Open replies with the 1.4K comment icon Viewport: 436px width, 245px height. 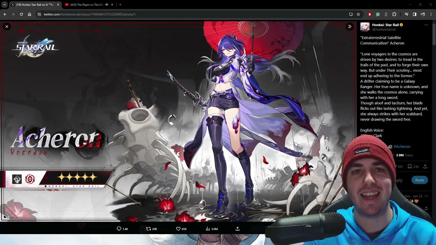(x=122, y=229)
